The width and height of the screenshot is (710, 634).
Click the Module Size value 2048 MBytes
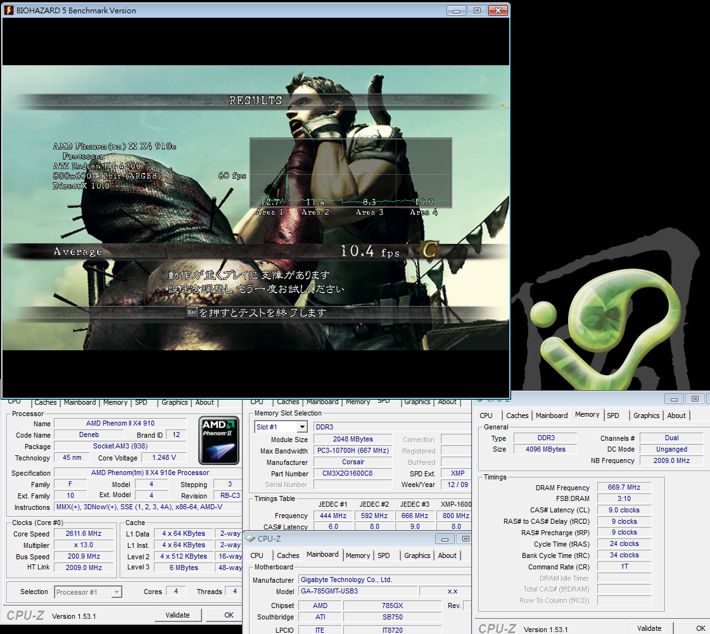pos(353,440)
